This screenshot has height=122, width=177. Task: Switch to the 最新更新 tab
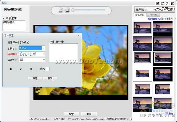[x=140, y=15]
